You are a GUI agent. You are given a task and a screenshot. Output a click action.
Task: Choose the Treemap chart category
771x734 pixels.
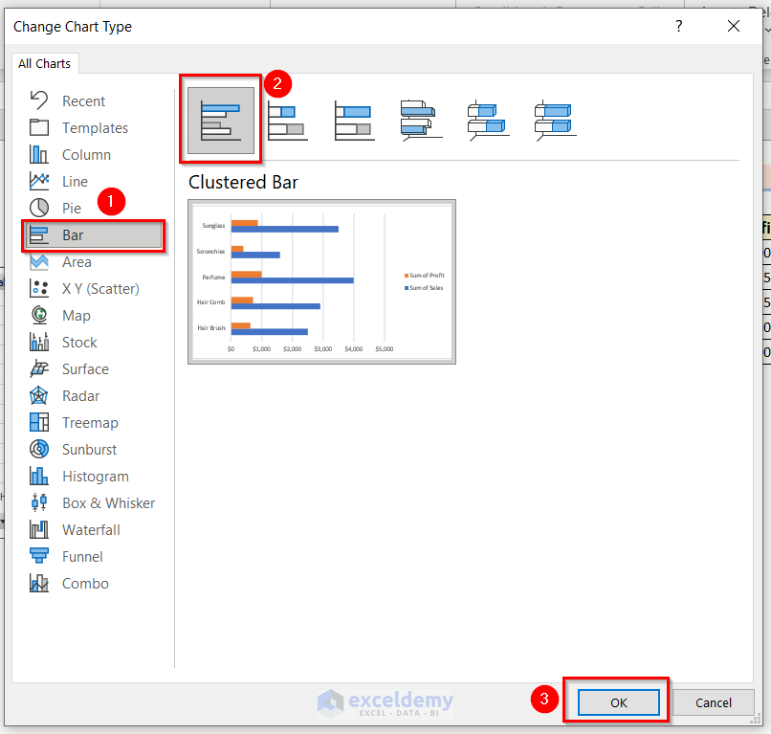90,423
